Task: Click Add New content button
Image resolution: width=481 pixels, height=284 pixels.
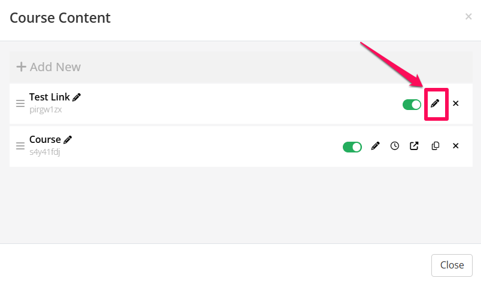Action: (48, 67)
